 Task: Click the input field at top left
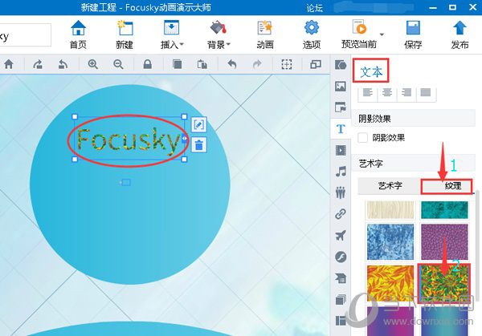[25, 34]
